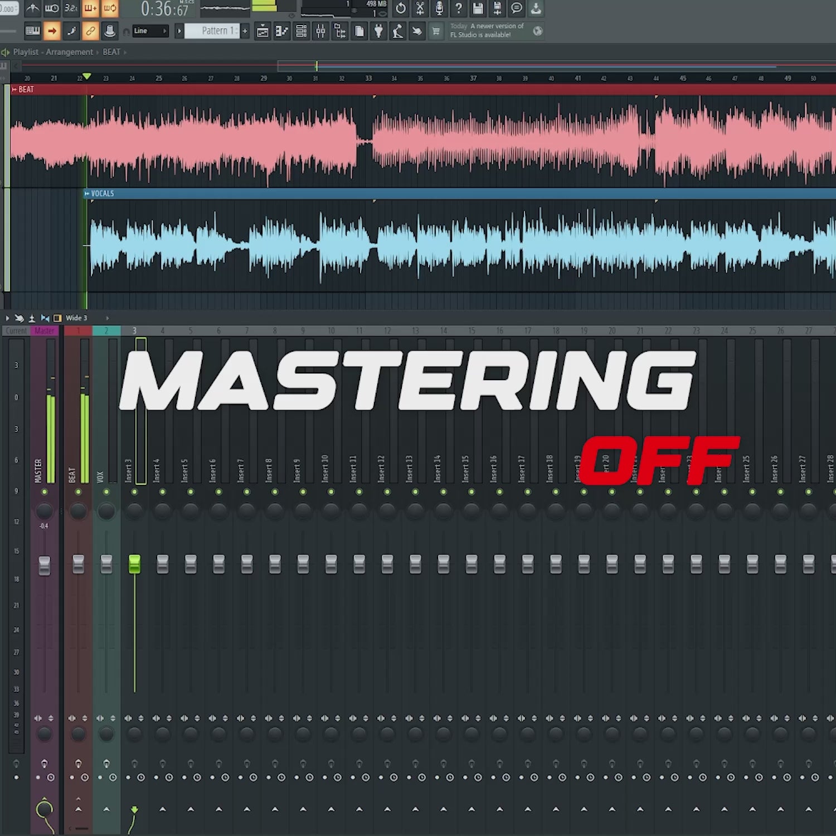Open the Mixer window icon
Image resolution: width=836 pixels, height=836 pixels.
point(320,31)
